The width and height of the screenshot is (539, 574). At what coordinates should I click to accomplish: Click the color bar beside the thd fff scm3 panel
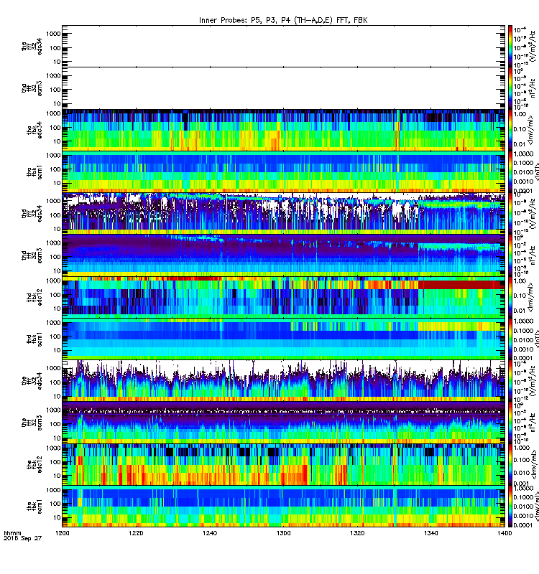click(510, 255)
